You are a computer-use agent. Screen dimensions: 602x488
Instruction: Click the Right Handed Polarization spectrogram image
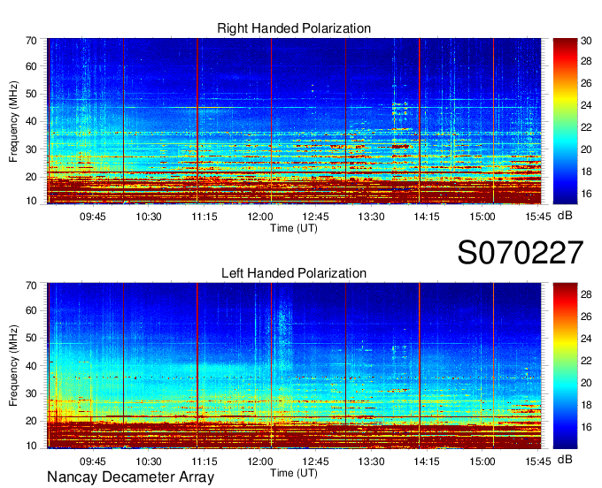(x=294, y=121)
